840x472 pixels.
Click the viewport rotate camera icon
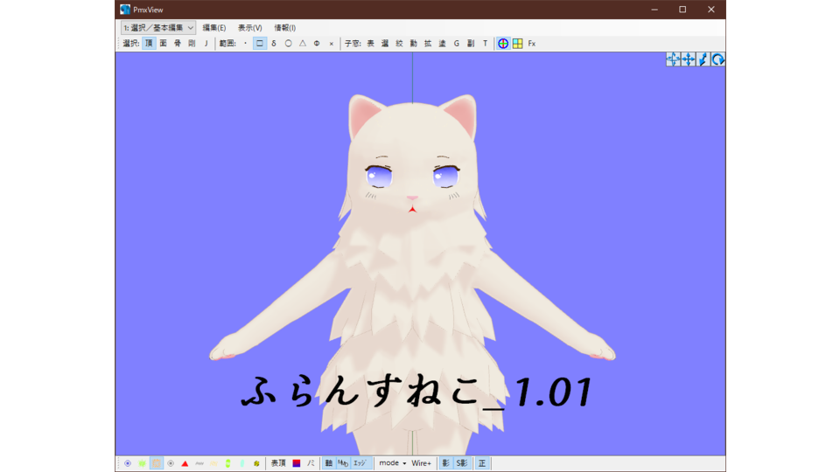click(x=717, y=59)
